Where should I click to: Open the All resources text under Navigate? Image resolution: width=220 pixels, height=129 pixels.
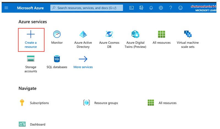tap(167, 103)
